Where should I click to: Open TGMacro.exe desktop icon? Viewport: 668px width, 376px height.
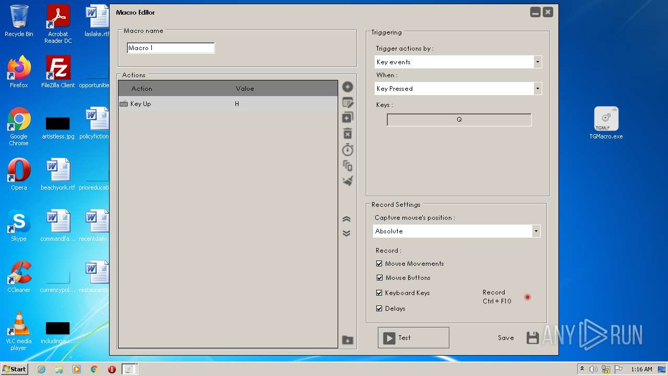point(606,123)
